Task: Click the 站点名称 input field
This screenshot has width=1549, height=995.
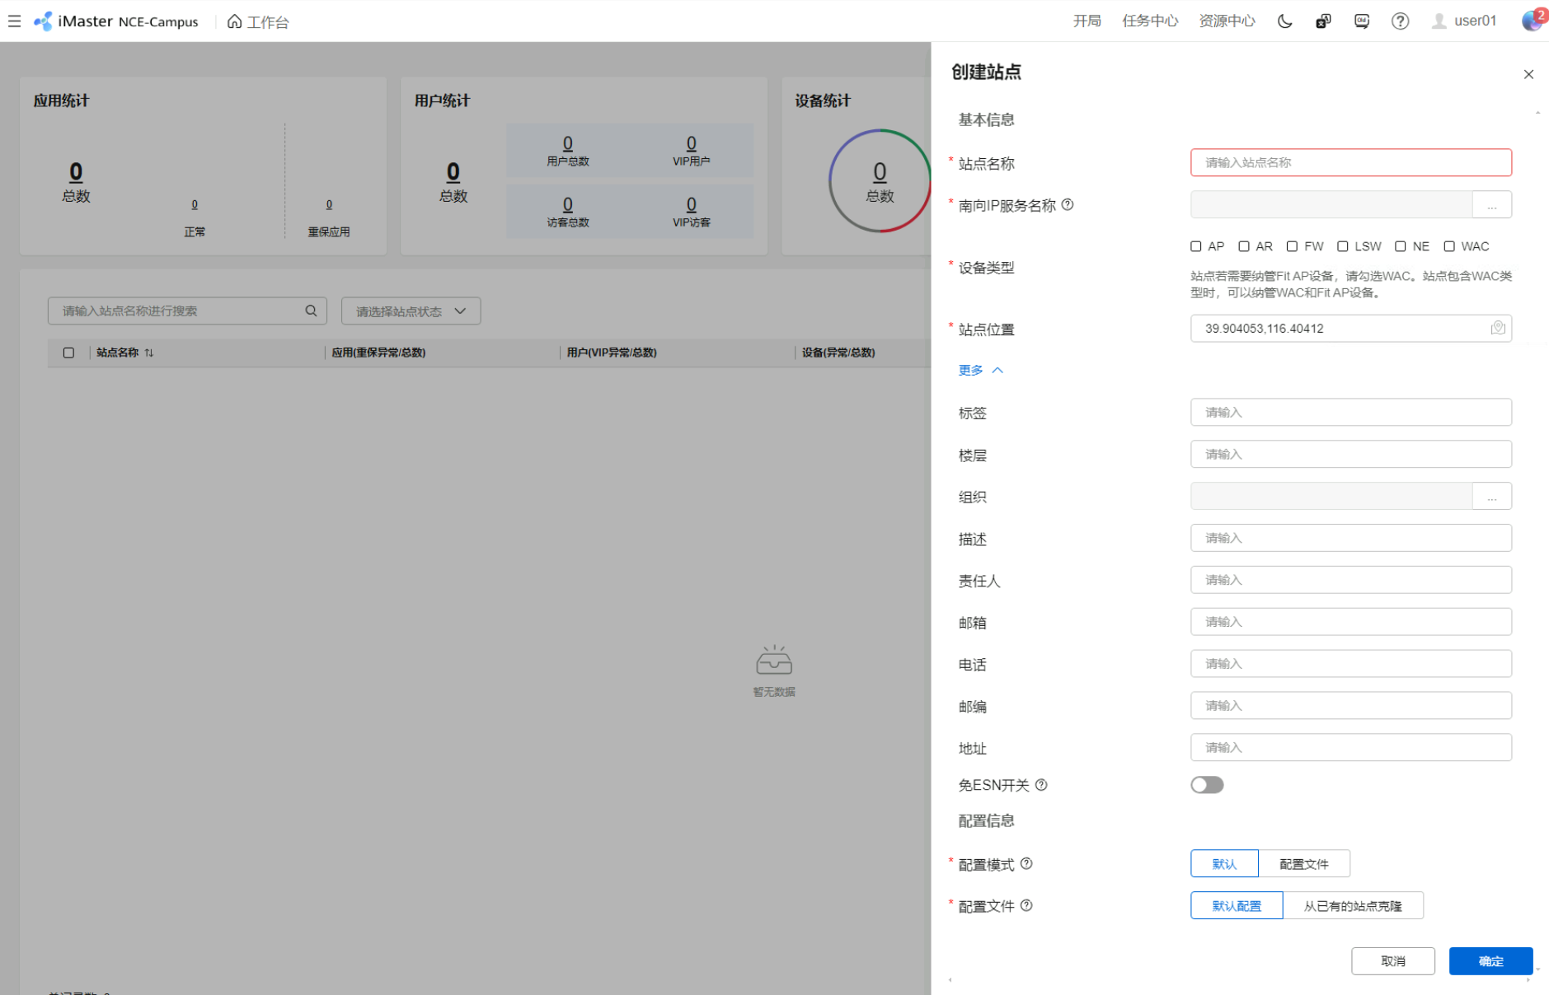Action: pyautogui.click(x=1350, y=163)
